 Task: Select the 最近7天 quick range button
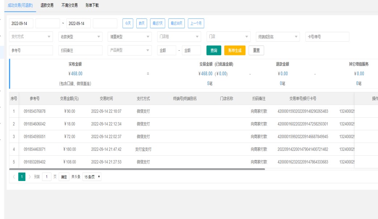click(157, 23)
